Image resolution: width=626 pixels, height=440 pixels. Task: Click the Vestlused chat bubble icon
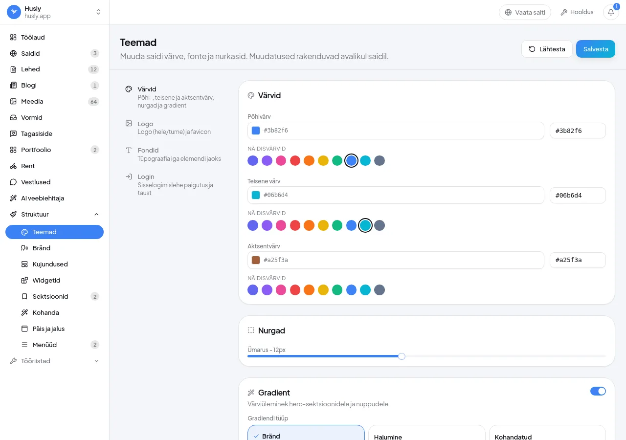click(x=13, y=182)
